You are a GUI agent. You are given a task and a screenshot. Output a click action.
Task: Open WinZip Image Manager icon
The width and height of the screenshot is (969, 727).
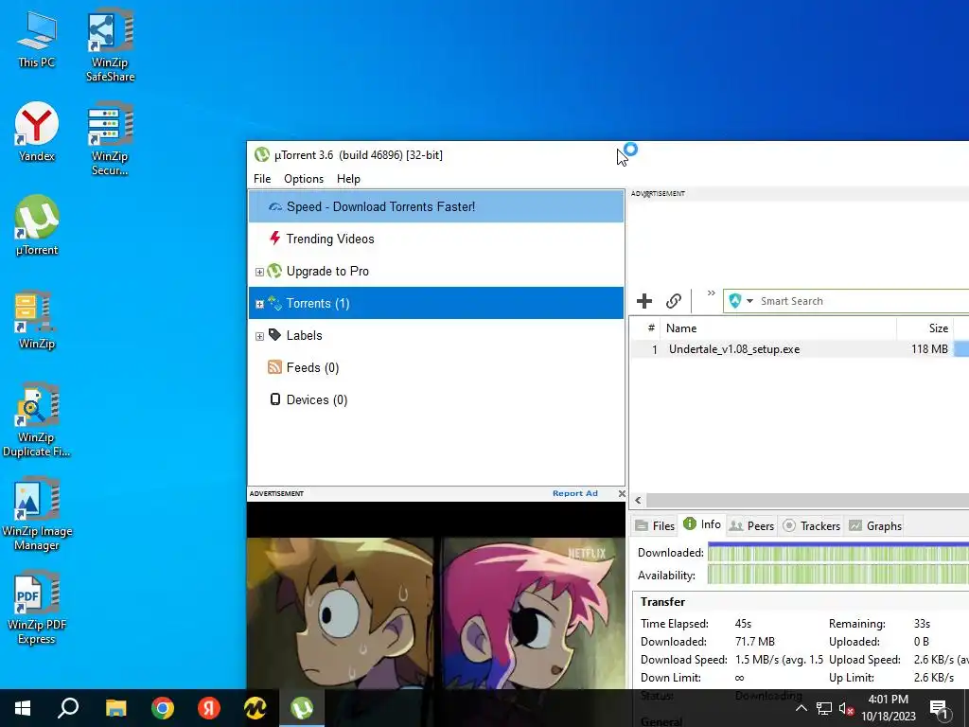(x=37, y=514)
